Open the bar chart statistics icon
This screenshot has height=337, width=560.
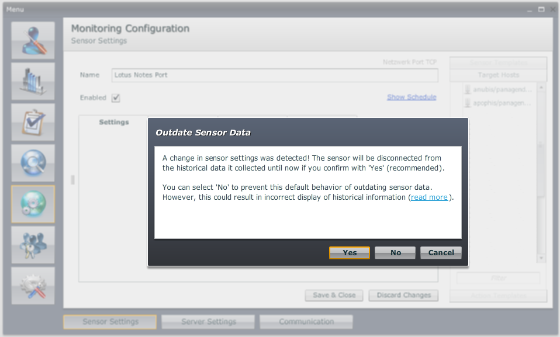[33, 82]
